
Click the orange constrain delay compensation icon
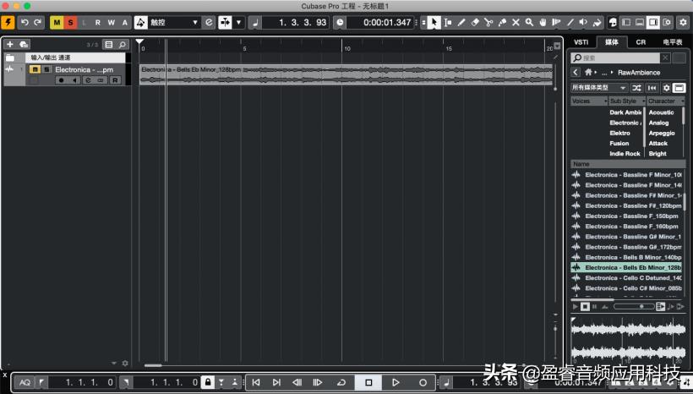point(8,23)
